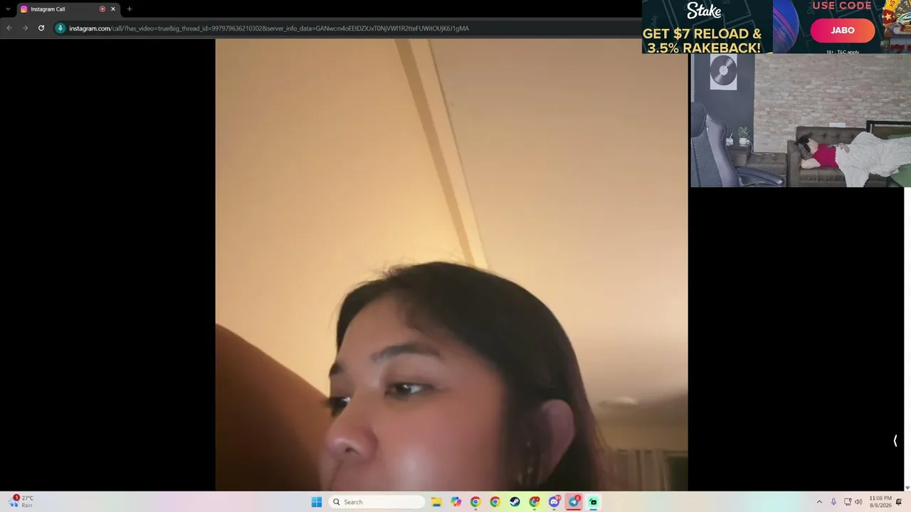Go back to the previous page
Image resolution: width=911 pixels, height=512 pixels.
click(x=9, y=28)
